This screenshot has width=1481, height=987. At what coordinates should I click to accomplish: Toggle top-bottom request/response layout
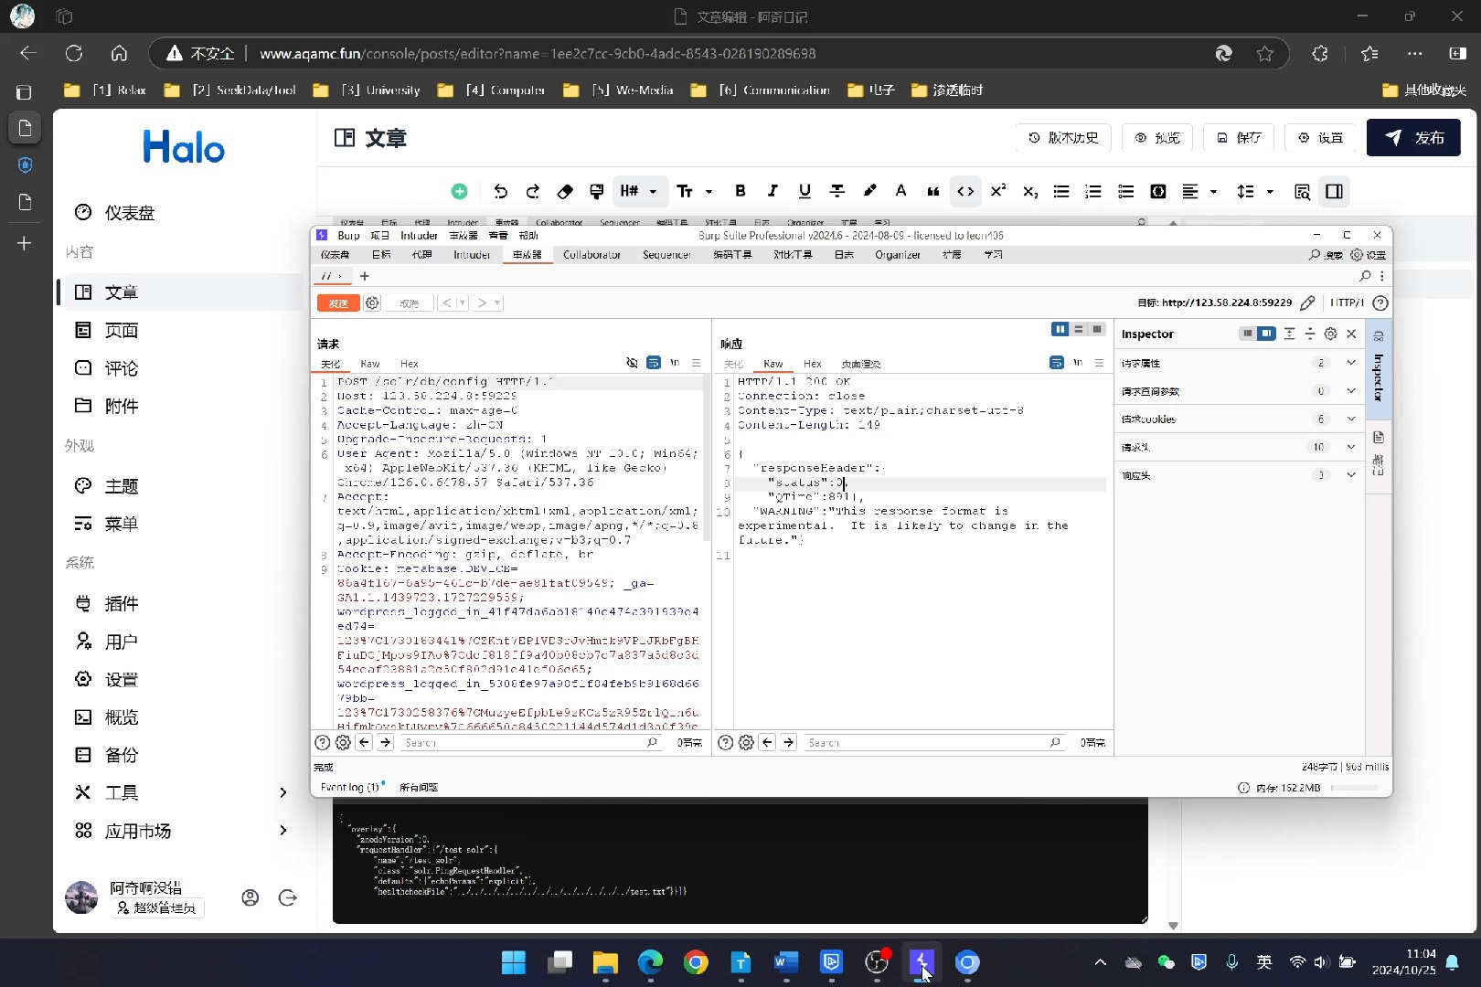tap(1079, 330)
